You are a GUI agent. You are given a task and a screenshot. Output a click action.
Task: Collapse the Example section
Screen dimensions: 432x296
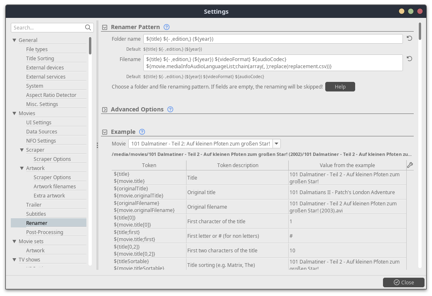click(105, 132)
